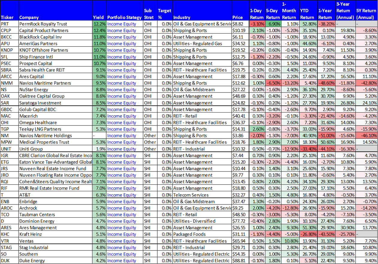Select ticker cell CPLP
This screenshot has height=264, width=378.
(x=9, y=31)
